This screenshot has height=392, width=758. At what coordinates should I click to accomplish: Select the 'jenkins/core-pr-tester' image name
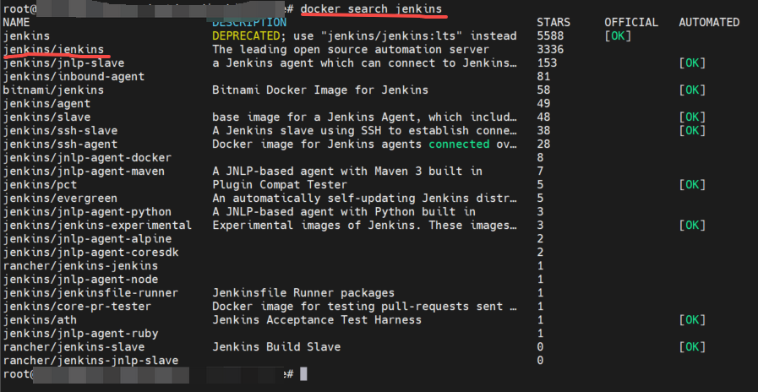(77, 307)
